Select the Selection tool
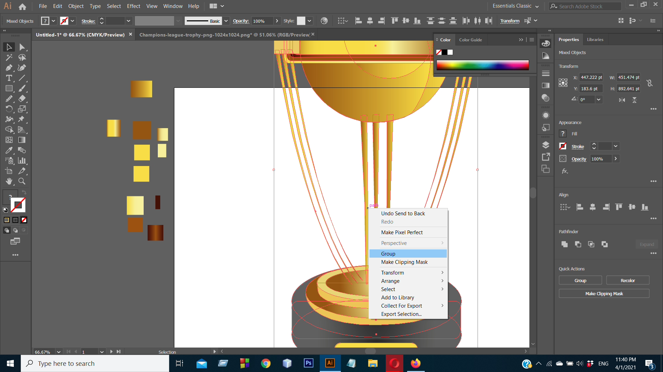 pos(9,47)
